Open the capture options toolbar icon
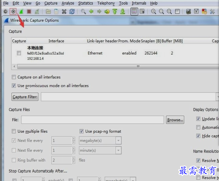Screen dimensions: 219x181 point(13,11)
